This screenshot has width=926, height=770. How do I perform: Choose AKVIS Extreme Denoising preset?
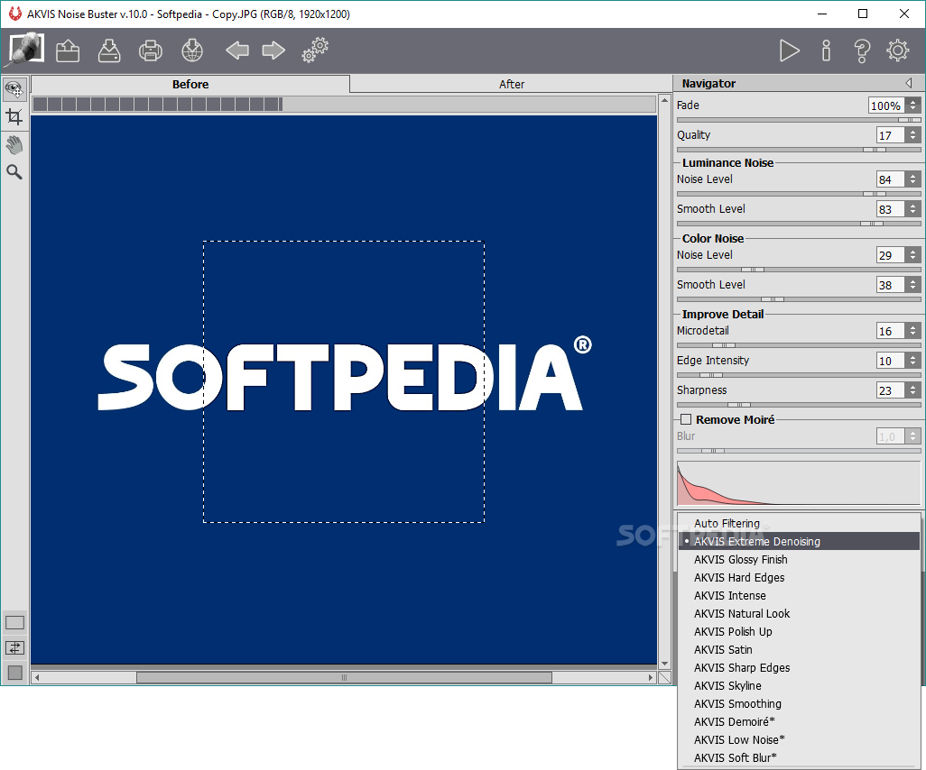click(799, 541)
